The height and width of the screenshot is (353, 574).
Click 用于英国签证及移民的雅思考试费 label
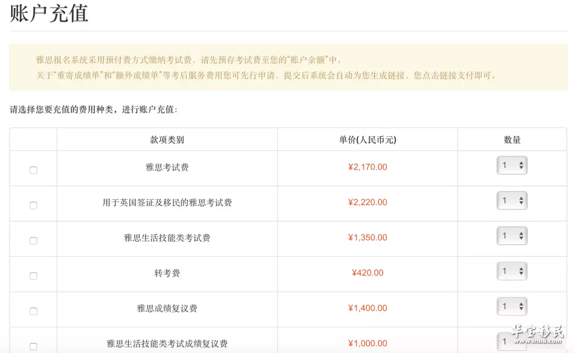(167, 203)
